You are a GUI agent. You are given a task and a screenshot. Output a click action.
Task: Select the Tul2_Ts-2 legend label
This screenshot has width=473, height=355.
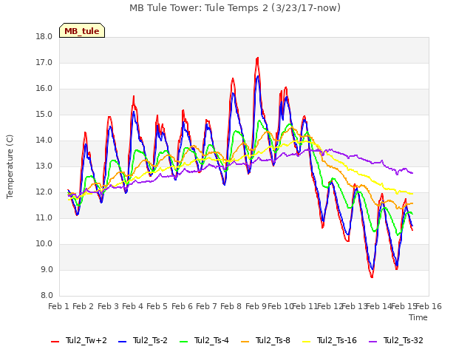(x=150, y=340)
